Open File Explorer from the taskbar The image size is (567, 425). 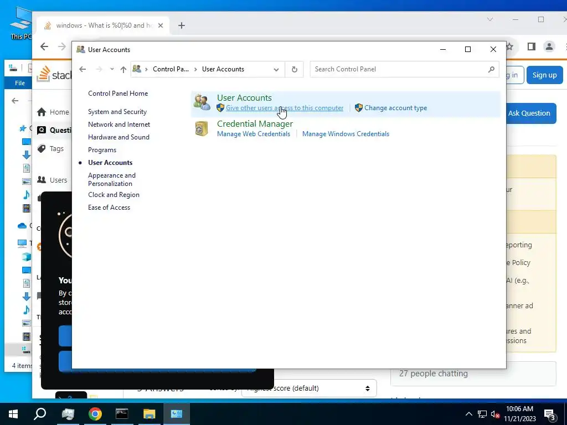[149, 414]
